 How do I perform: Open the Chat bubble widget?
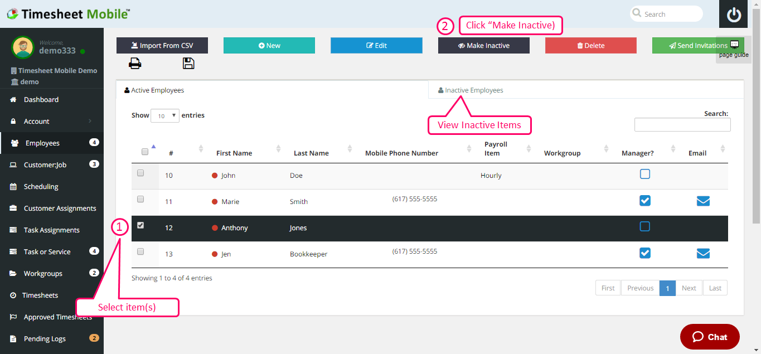click(709, 337)
